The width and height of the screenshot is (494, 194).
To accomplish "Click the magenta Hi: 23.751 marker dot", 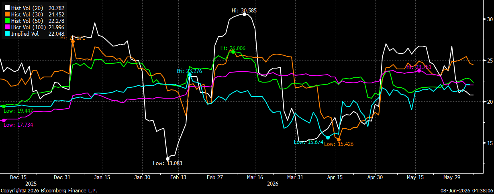I will tap(419, 71).
